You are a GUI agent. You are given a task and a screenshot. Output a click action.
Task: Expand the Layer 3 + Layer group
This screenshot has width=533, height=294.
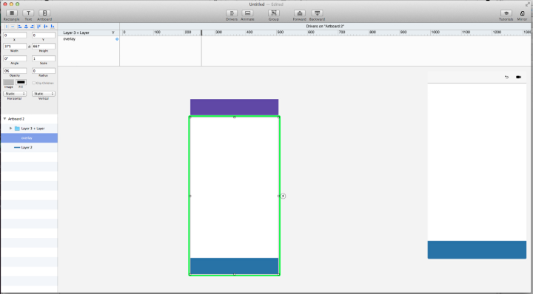pyautogui.click(x=11, y=129)
